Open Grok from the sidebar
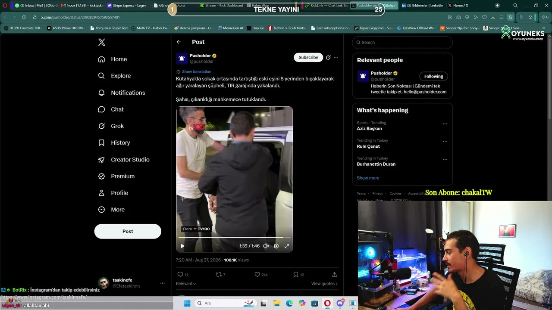This screenshot has width=552, height=310. 111,126
